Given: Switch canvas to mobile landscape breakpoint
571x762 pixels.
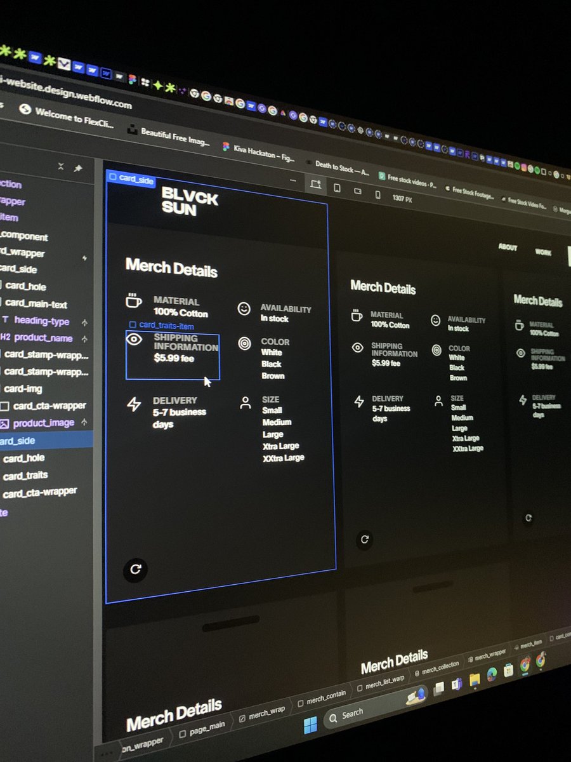Looking at the screenshot, I should (x=357, y=191).
